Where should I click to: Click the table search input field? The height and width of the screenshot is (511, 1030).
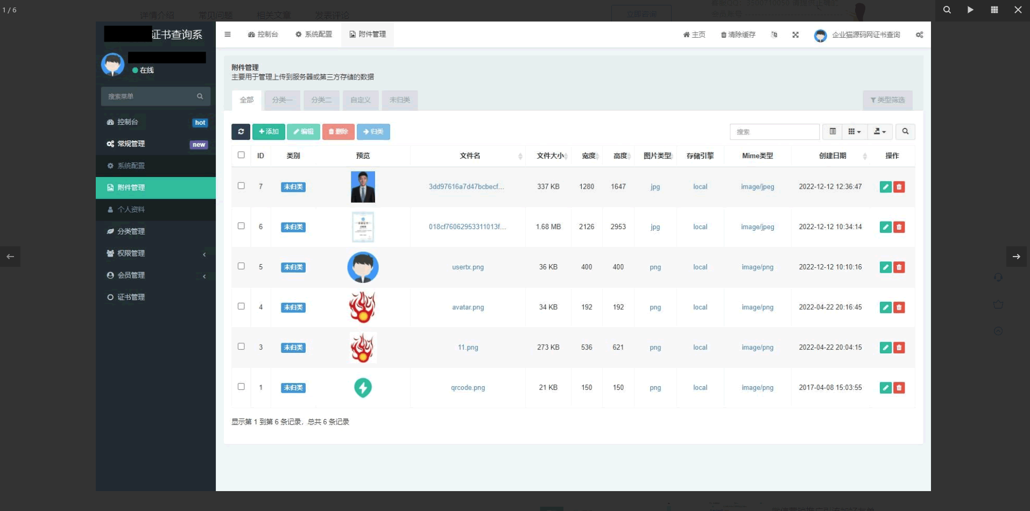coord(774,132)
